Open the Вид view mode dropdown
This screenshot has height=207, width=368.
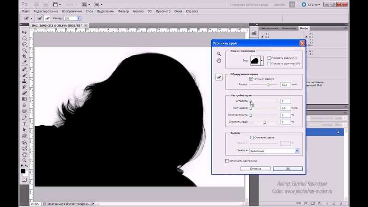pyautogui.click(x=262, y=60)
